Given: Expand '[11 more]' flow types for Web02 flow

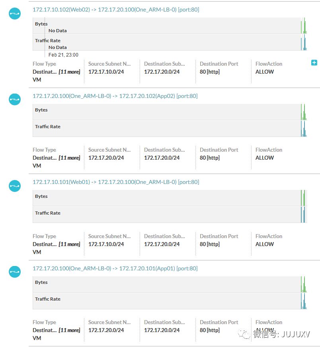Looking at the screenshot, I should tap(69, 72).
